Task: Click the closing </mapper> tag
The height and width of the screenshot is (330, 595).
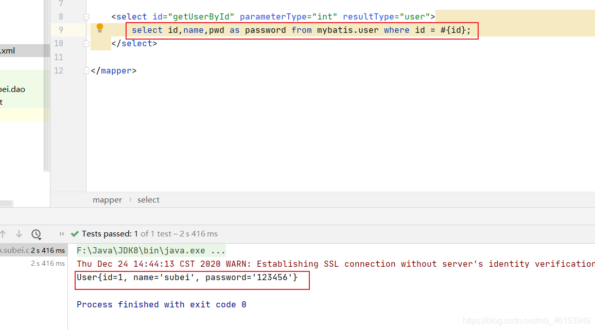Action: tap(113, 70)
